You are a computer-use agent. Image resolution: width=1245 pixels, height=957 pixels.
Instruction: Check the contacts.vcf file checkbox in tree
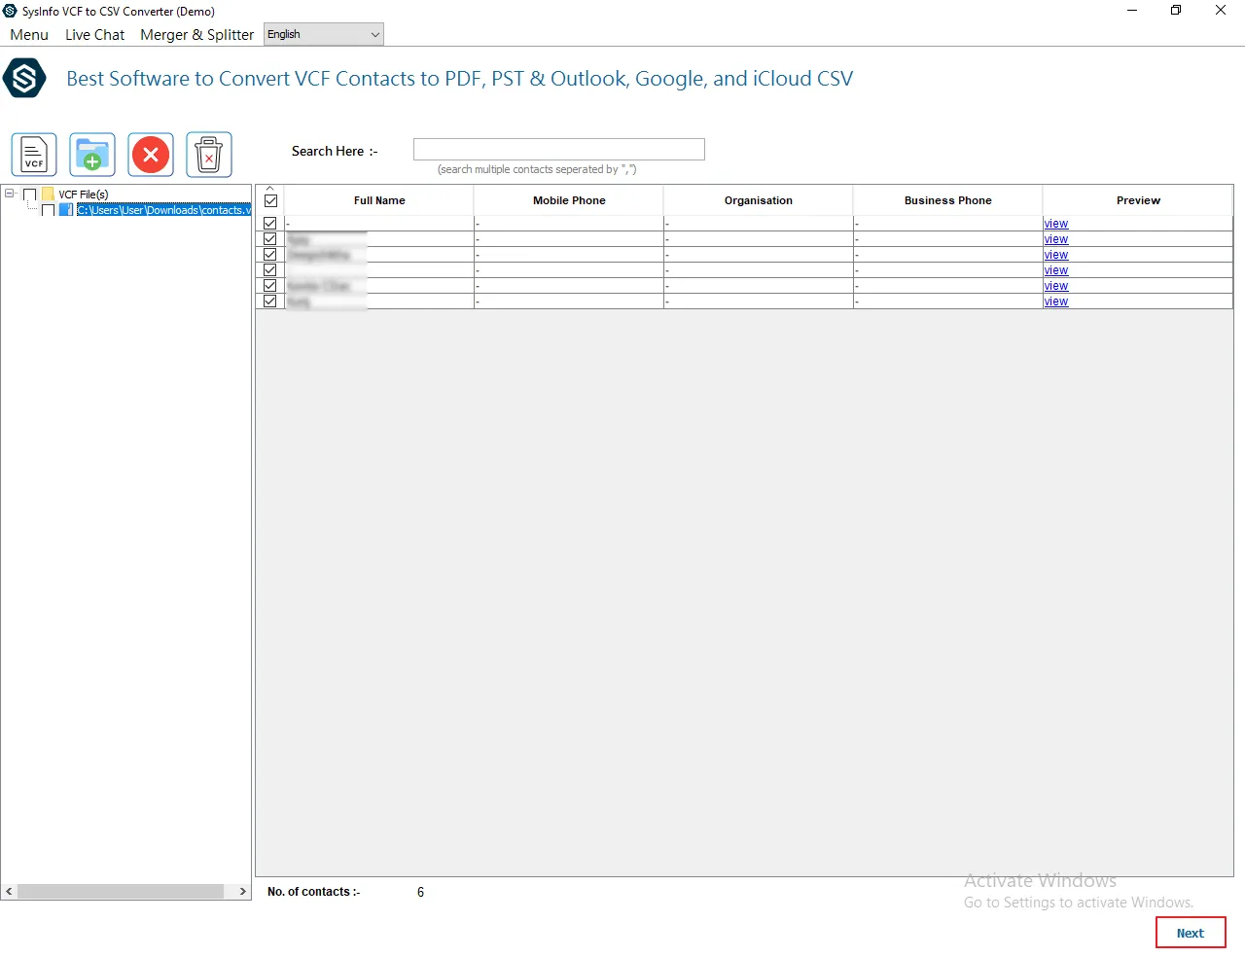pyautogui.click(x=48, y=210)
